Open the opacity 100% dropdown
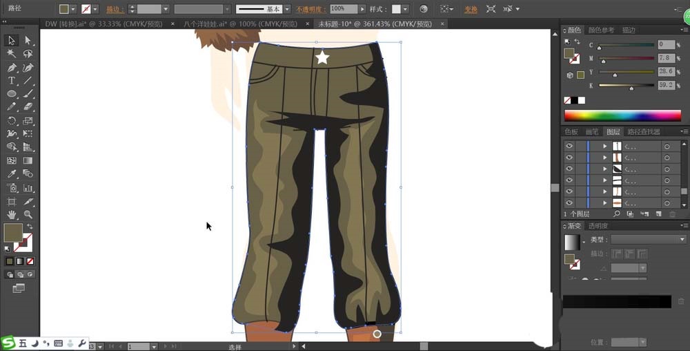 pos(363,9)
